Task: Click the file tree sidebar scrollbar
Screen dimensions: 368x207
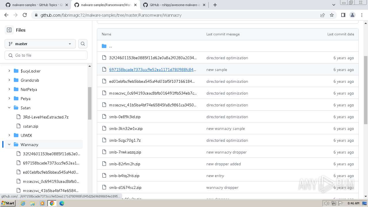Action: 90,103
